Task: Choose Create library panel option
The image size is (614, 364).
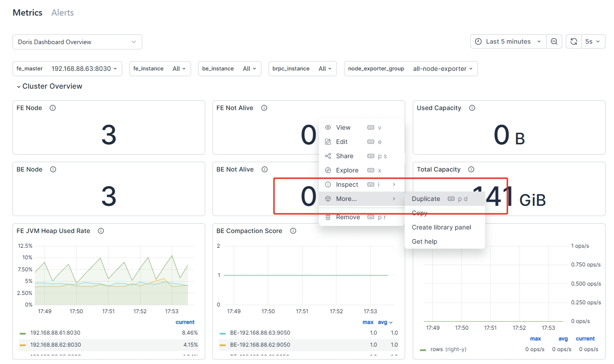Action: coord(441,227)
